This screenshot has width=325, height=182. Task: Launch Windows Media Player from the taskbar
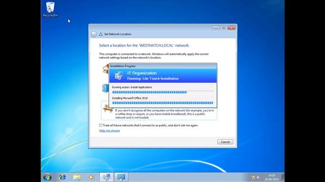click(x=91, y=177)
